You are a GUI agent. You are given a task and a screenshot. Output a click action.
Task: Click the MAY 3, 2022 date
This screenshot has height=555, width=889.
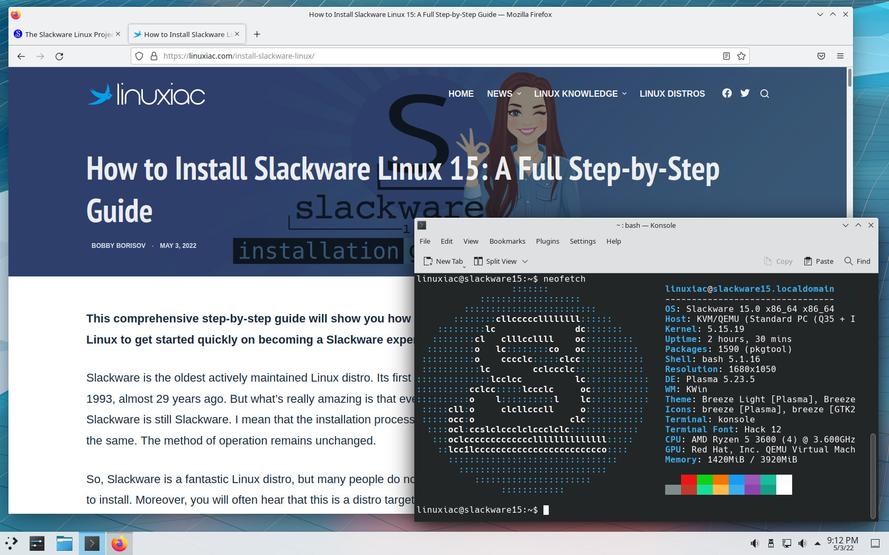point(178,246)
